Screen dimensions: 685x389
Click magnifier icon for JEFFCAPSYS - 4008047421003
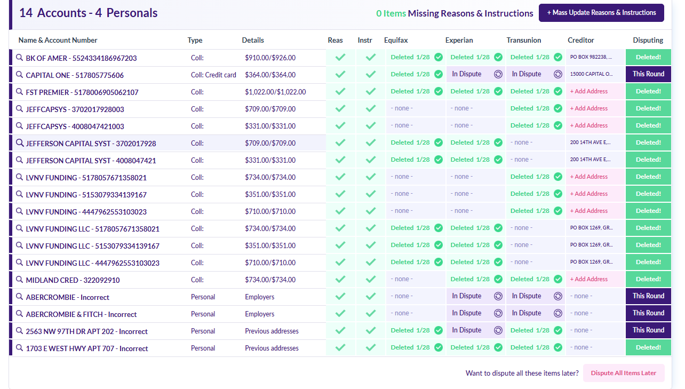pyautogui.click(x=20, y=126)
